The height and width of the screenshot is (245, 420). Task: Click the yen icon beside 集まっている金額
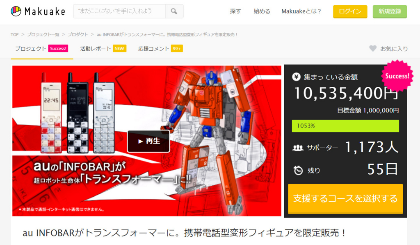pyautogui.click(x=296, y=77)
